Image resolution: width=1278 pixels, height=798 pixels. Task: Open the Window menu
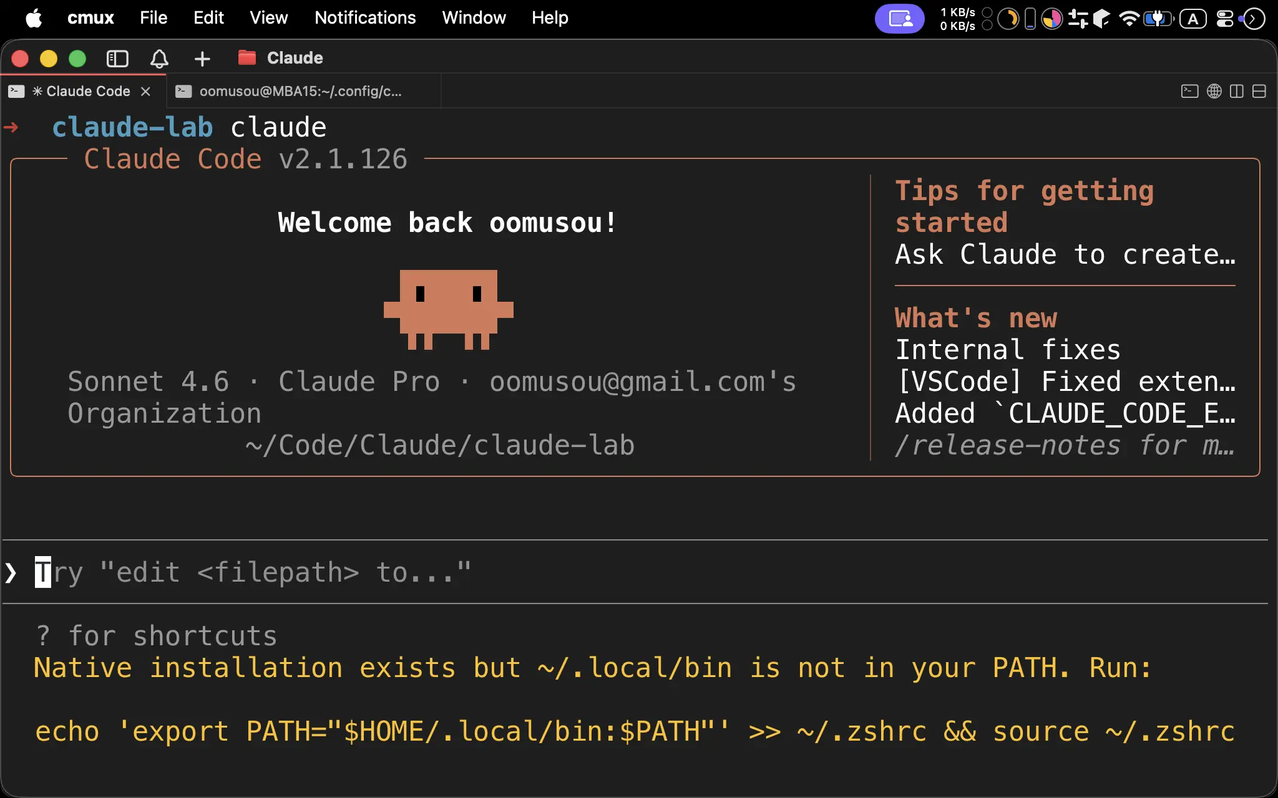[474, 17]
